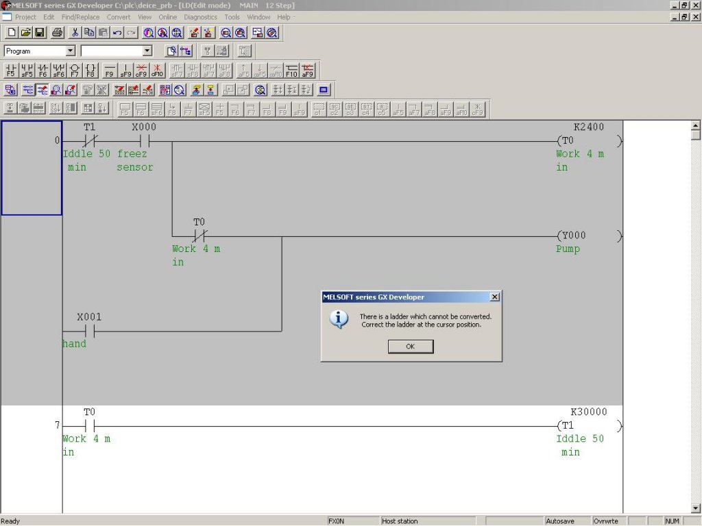Click OK in the conversion error dialog
This screenshot has width=702, height=526.
tap(411, 347)
